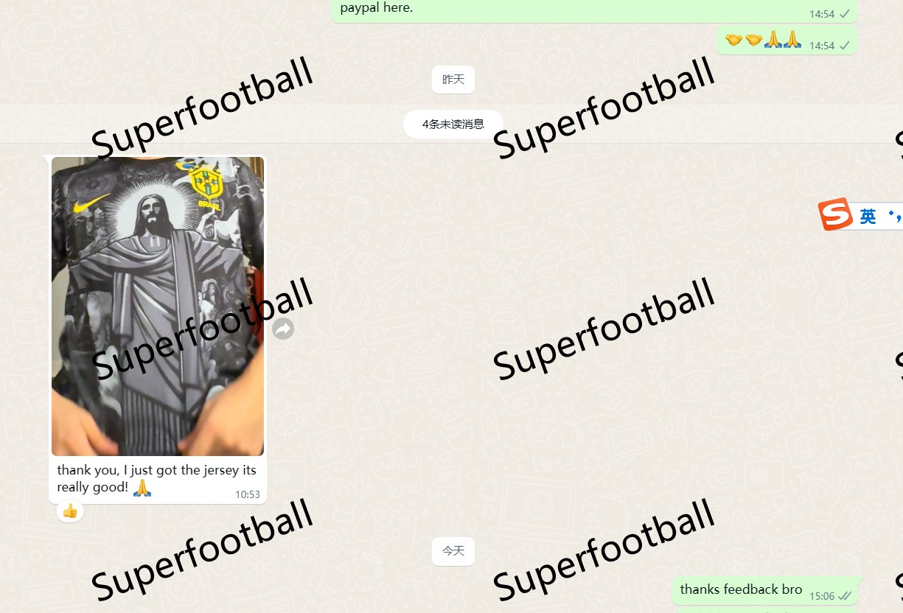This screenshot has width=903, height=613.
Task: Click the prayer hands emoji after 'really good!'
Action: tap(142, 487)
